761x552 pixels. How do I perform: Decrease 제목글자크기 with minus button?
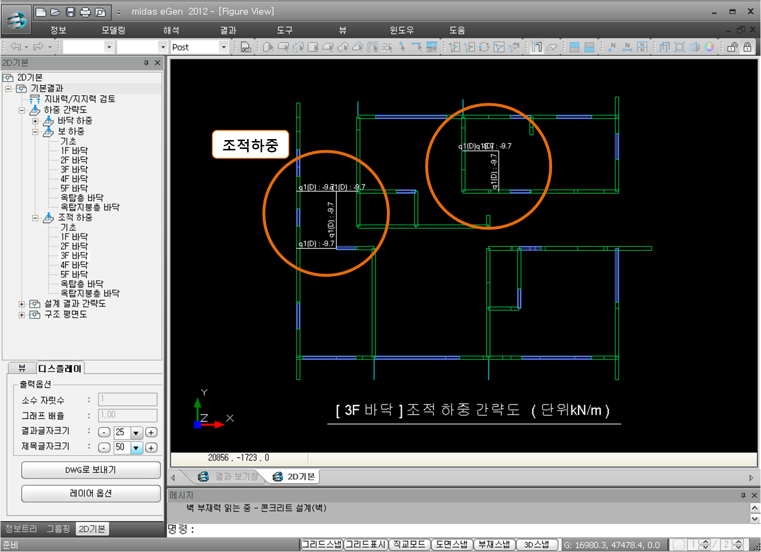(104, 447)
